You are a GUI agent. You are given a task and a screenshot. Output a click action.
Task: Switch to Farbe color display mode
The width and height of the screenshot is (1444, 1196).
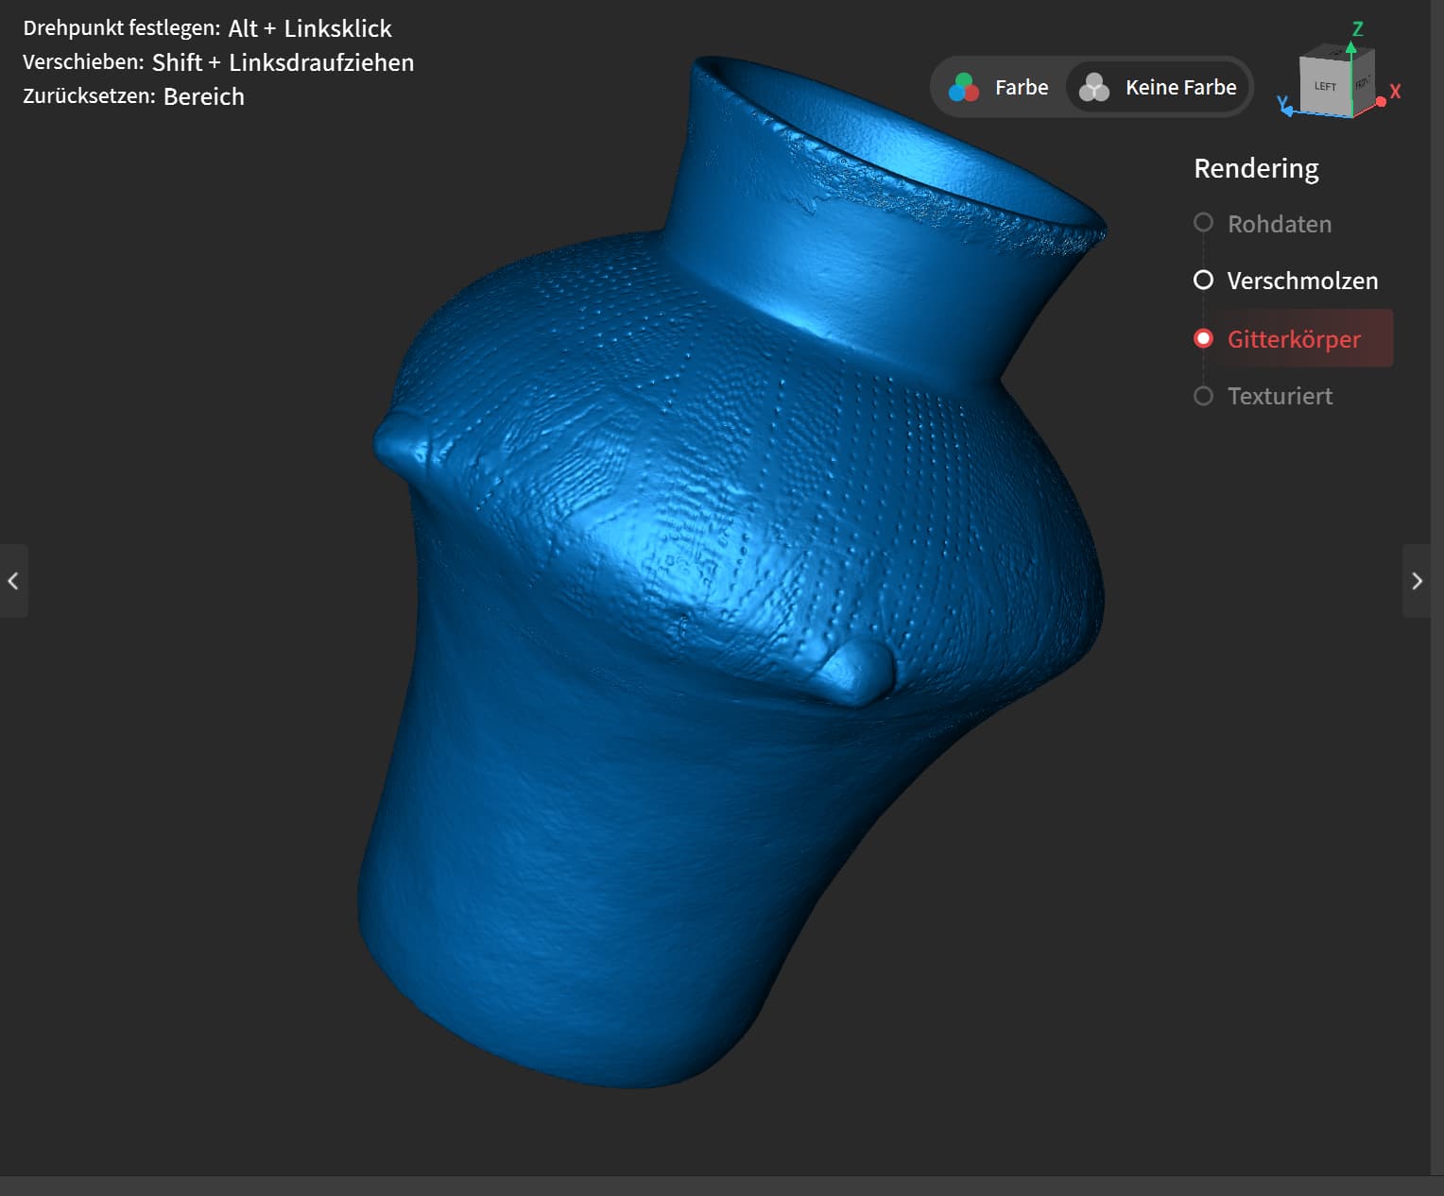1000,88
